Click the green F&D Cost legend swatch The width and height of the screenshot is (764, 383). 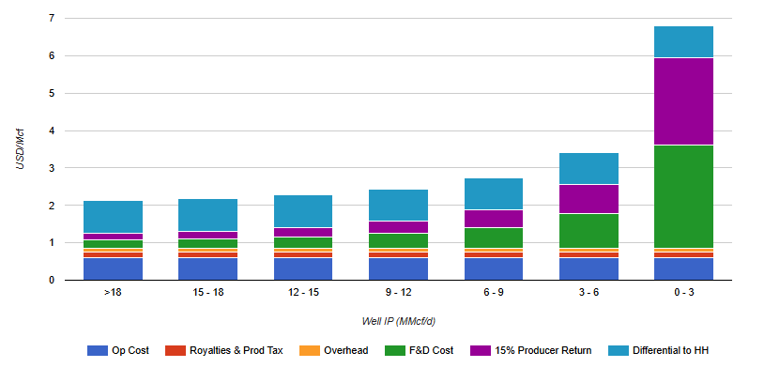397,350
